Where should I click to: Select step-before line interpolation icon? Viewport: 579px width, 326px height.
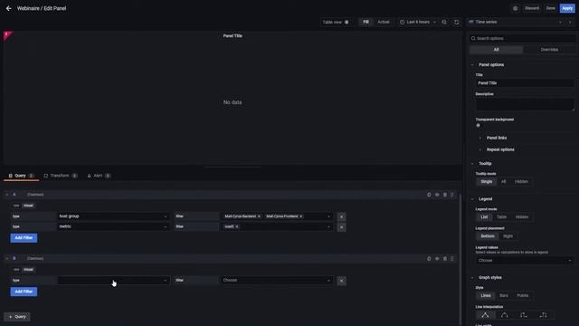coord(524,315)
